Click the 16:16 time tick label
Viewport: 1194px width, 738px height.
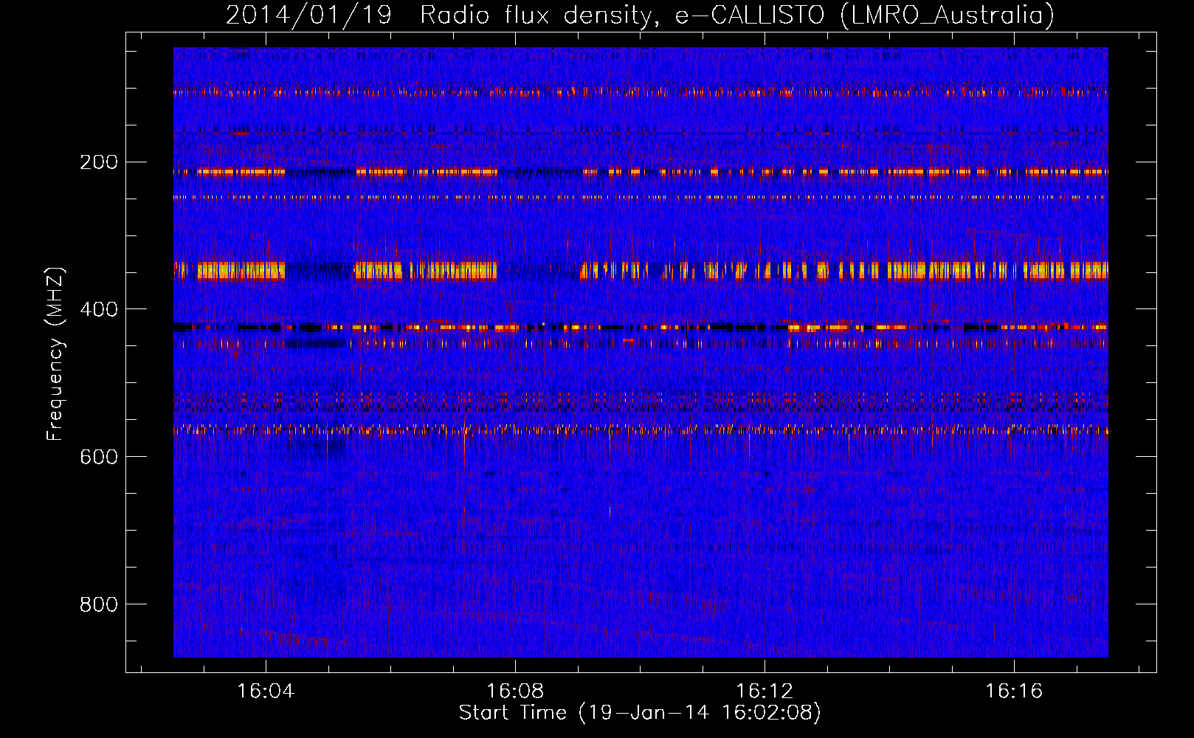(x=1014, y=691)
